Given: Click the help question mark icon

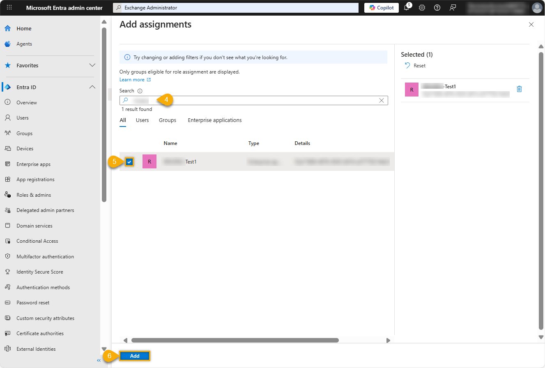Looking at the screenshot, I should point(437,7).
